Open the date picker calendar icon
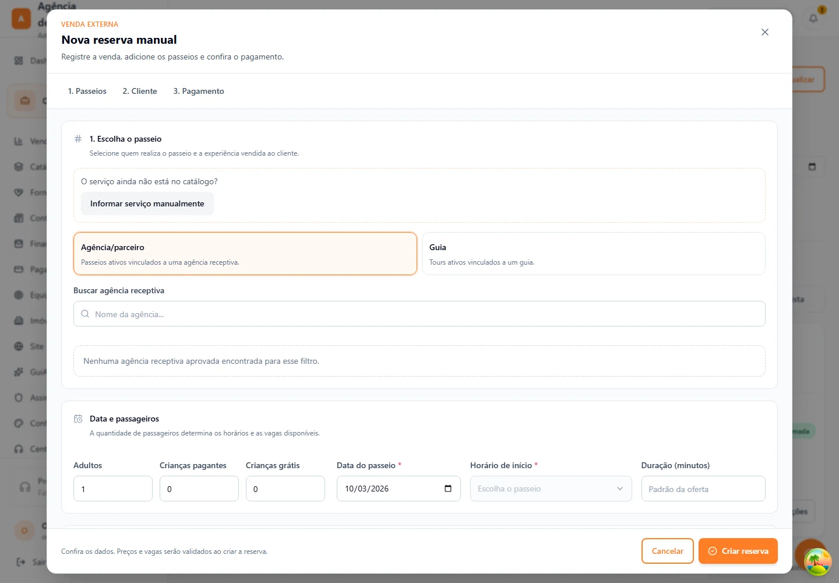839x583 pixels. point(448,489)
